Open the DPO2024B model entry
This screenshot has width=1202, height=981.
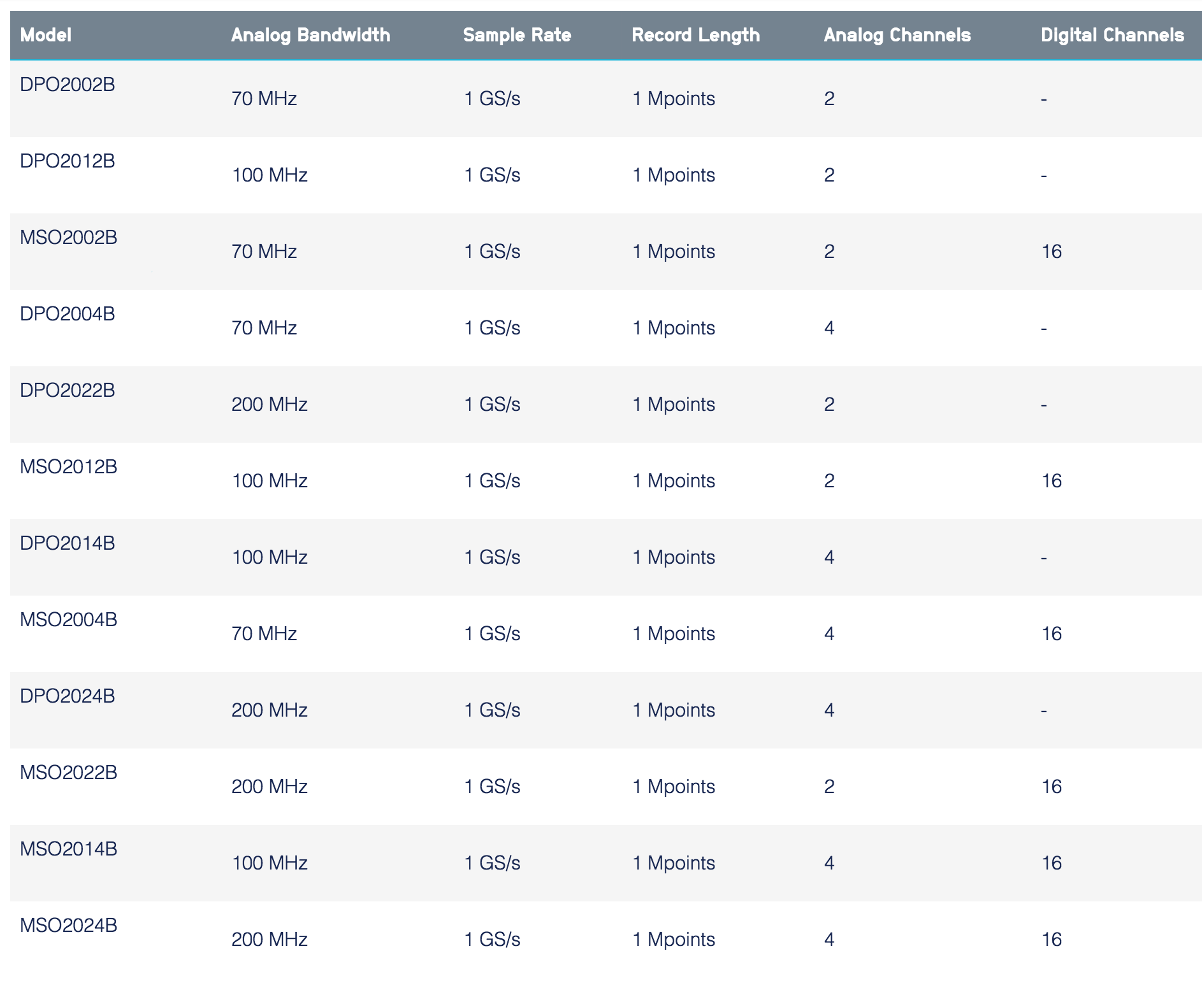[68, 696]
